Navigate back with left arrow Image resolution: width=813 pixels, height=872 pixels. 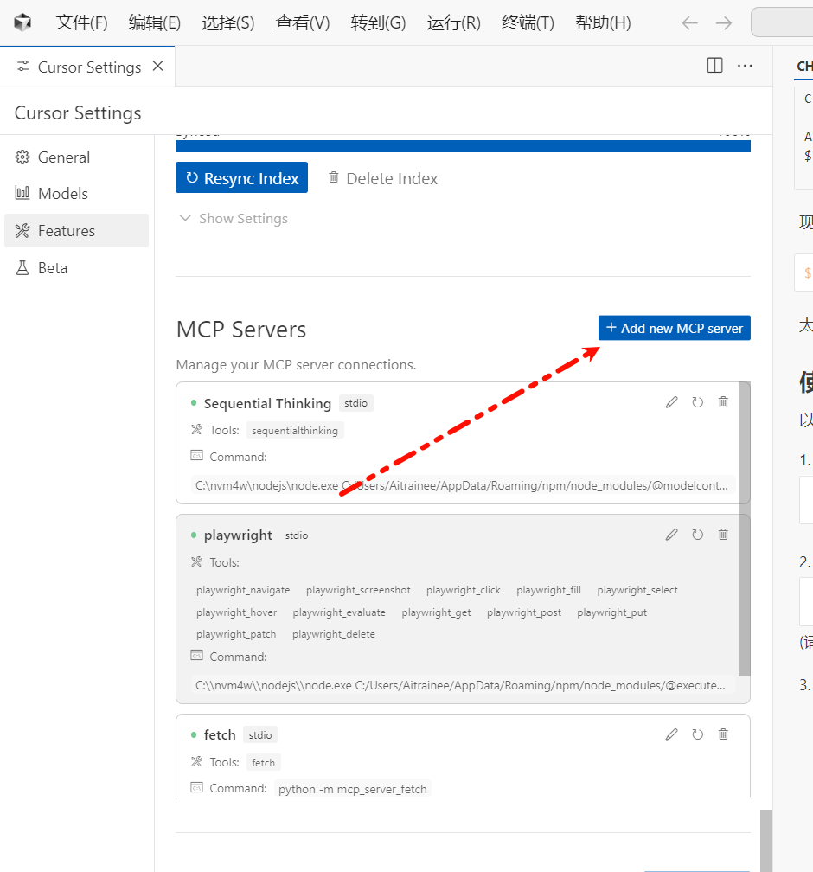pos(689,23)
